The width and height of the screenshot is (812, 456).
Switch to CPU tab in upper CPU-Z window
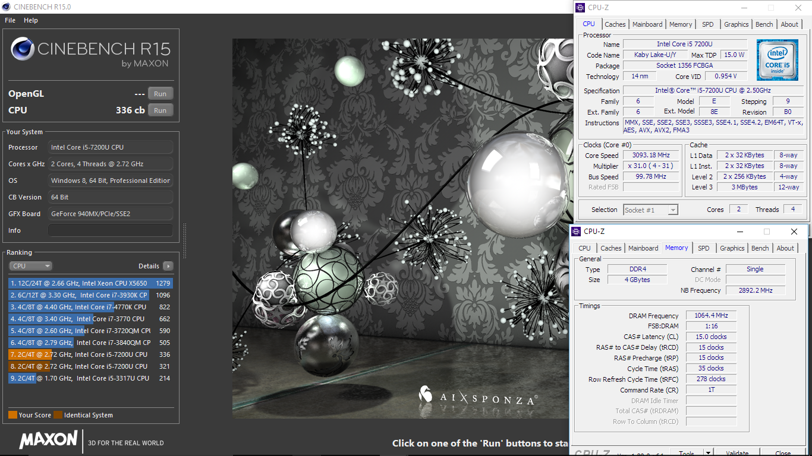(x=588, y=24)
